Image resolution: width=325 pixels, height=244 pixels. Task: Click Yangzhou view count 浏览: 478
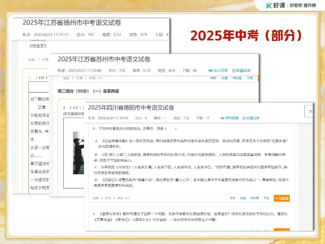pyautogui.click(x=138, y=35)
